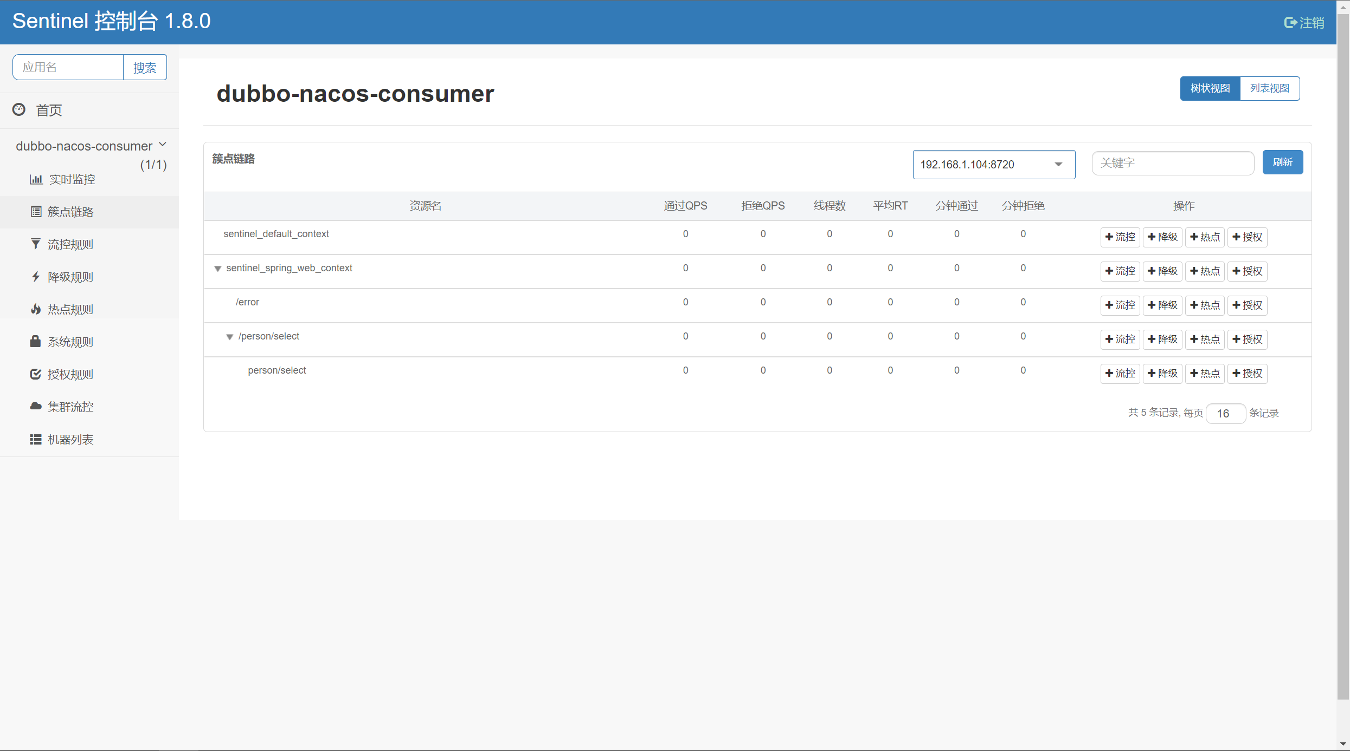Open the 首页 dashboard icon
Image resolution: width=1350 pixels, height=751 pixels.
tap(19, 109)
